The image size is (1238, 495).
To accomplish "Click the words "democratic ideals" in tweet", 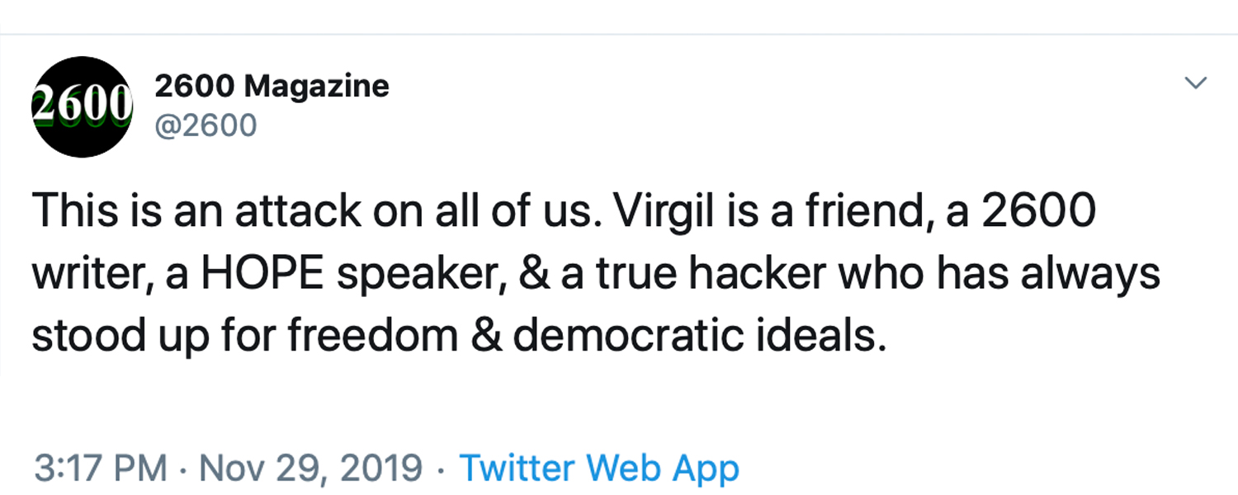I will point(700,337).
